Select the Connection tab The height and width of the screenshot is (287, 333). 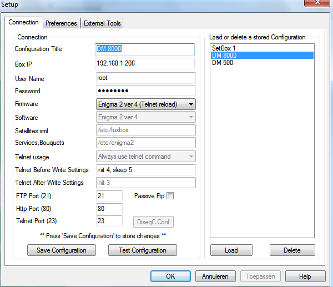coord(23,22)
